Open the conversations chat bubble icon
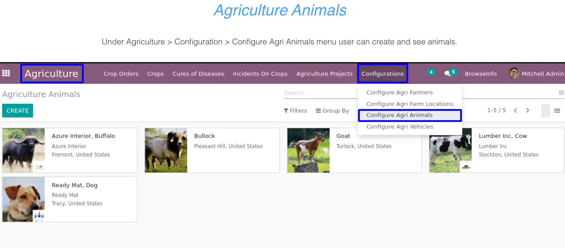 [448, 73]
